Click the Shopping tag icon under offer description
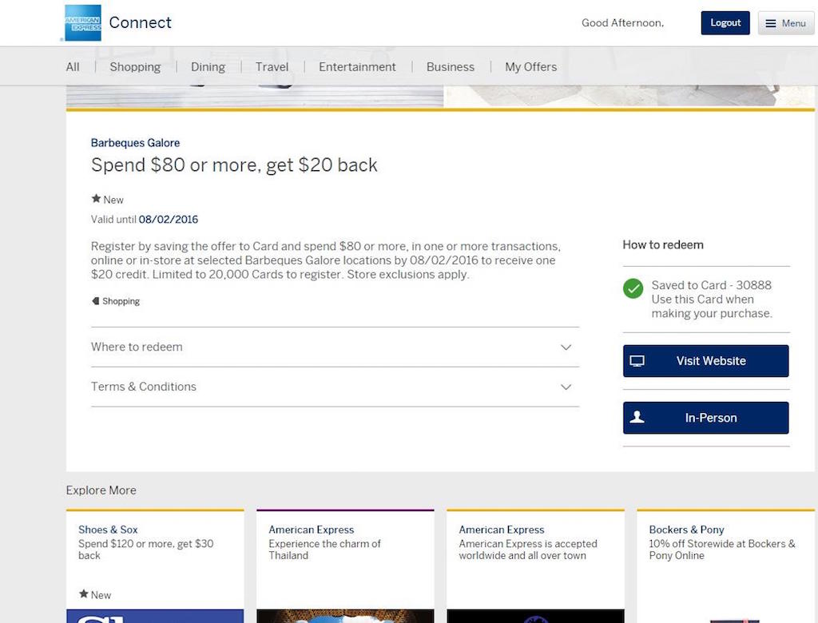The width and height of the screenshot is (818, 623). point(96,301)
